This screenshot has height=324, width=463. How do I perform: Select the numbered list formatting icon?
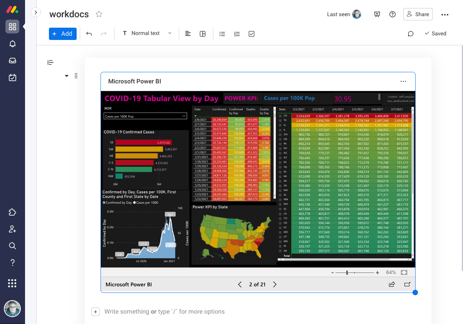pos(237,34)
